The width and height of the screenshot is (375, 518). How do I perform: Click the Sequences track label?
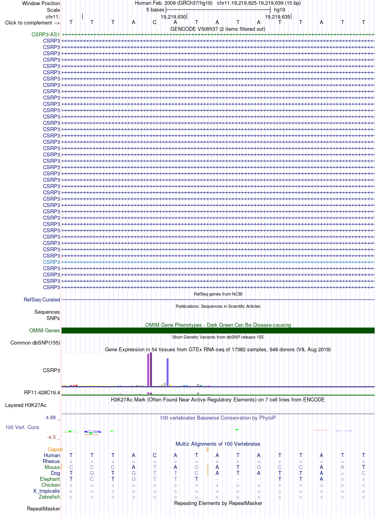coord(47,312)
